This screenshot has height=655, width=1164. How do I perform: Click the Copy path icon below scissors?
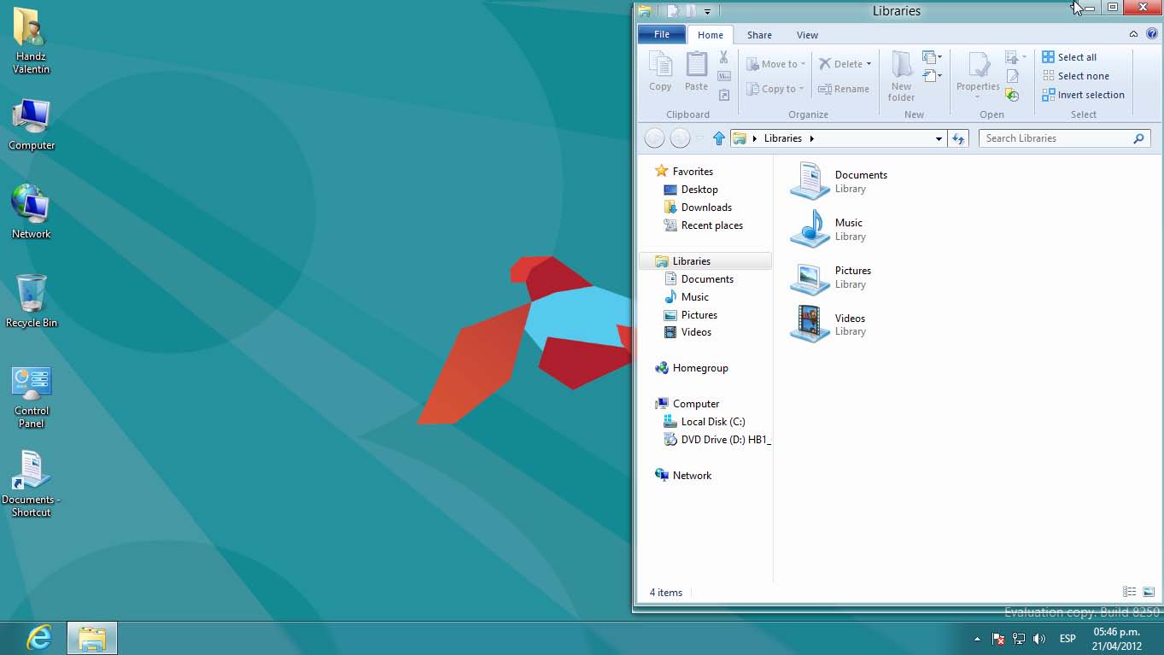click(x=724, y=76)
